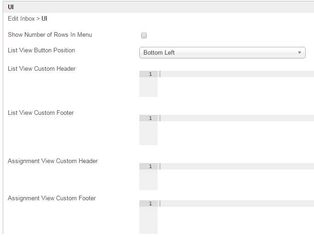Image resolution: width=314 pixels, height=237 pixels.
Task: Click the Edit Inbox breadcrumb link
Action: [x=21, y=19]
